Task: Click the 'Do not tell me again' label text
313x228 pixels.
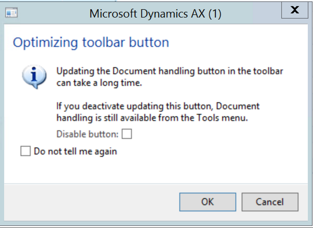Action: [x=75, y=151]
